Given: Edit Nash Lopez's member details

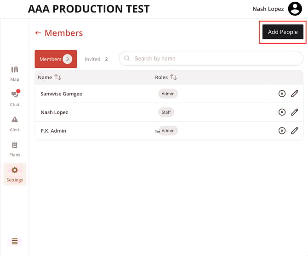Looking at the screenshot, I should [x=295, y=112].
